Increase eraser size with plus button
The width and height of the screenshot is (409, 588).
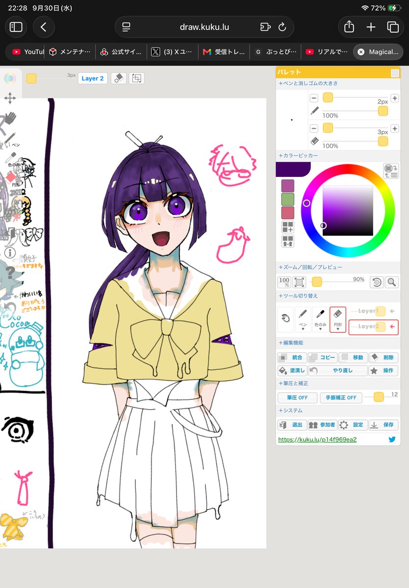[395, 128]
